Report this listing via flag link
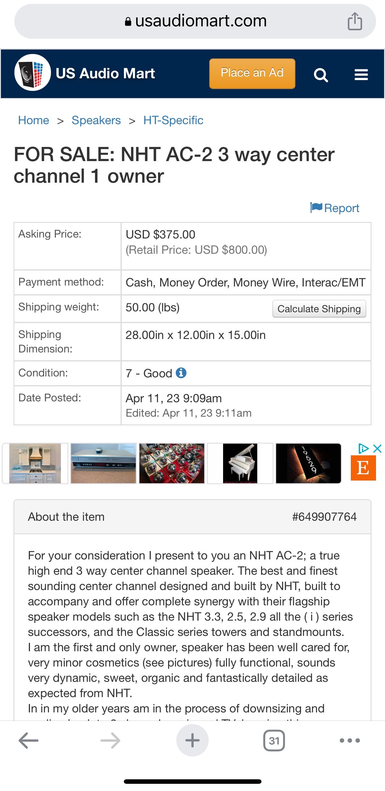Screen dimensions: 385x791 pyautogui.click(x=335, y=208)
